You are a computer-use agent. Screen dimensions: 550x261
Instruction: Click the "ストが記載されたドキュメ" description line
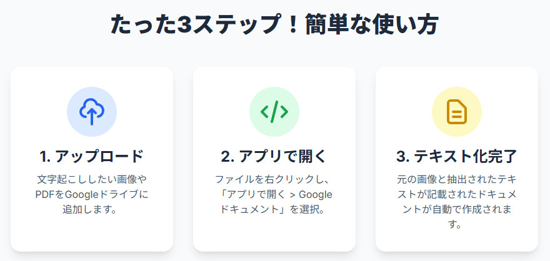[x=457, y=194]
